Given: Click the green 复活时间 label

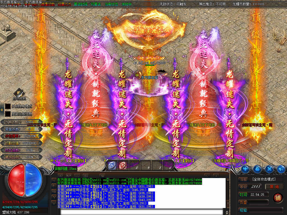Looking at the screenshot, I should (x=80, y=4).
